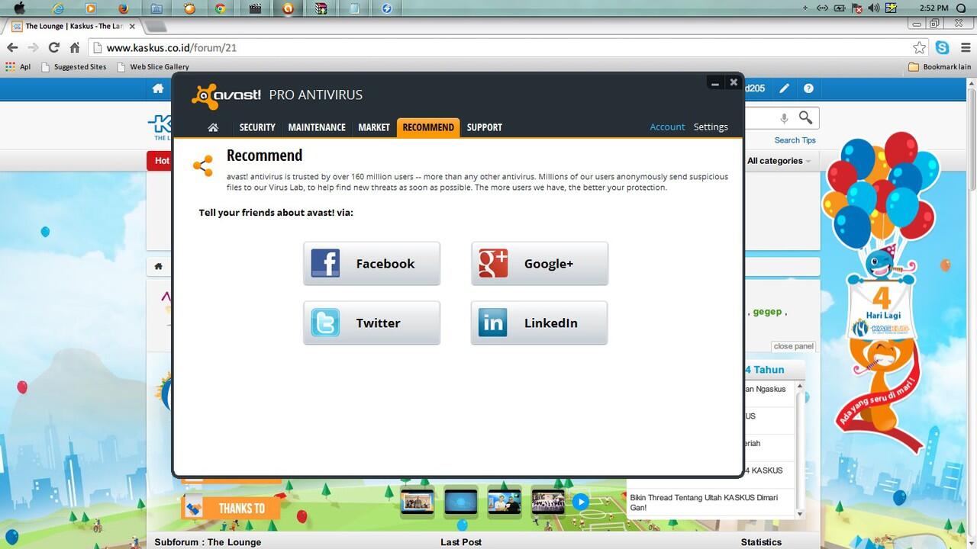Play the video carousel blue button
Viewport: 977px width, 549px height.
tap(581, 502)
